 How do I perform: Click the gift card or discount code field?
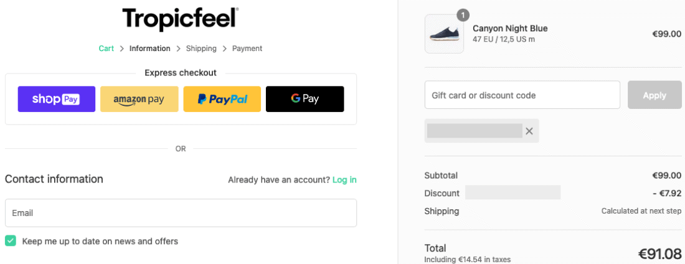(522, 95)
